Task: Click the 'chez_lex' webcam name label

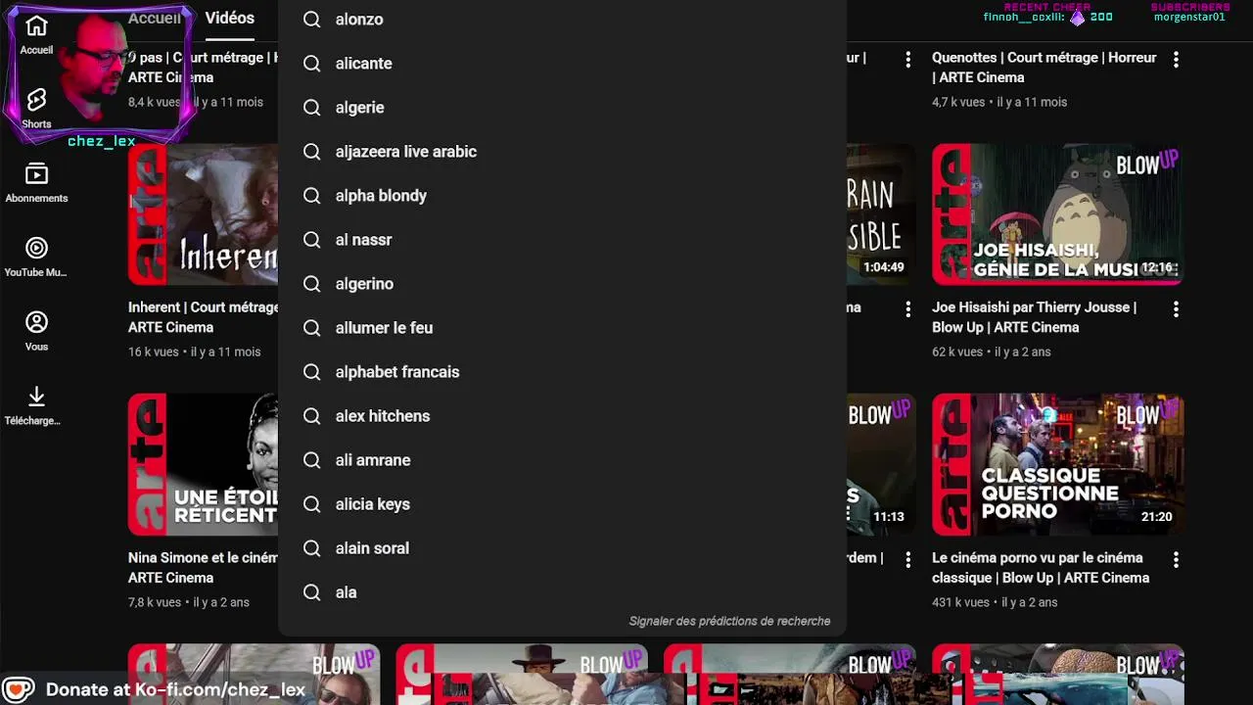Action: pos(102,141)
